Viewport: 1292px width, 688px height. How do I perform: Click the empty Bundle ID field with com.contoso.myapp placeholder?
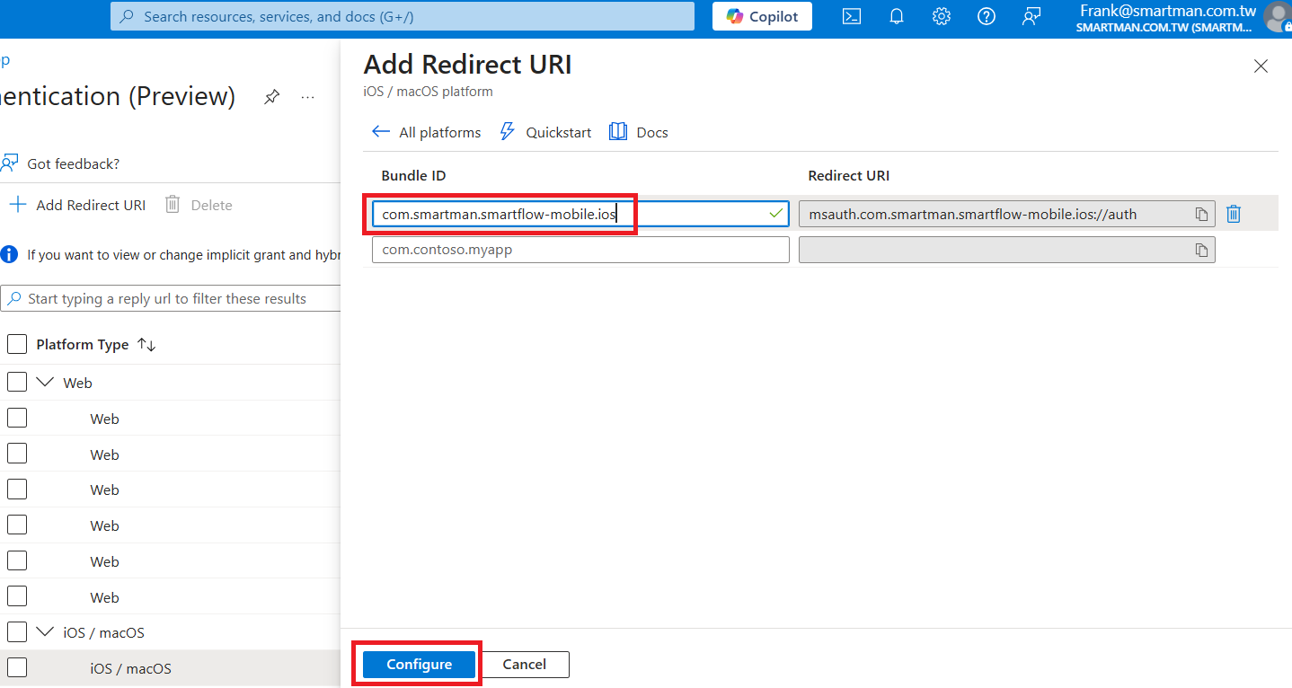580,250
